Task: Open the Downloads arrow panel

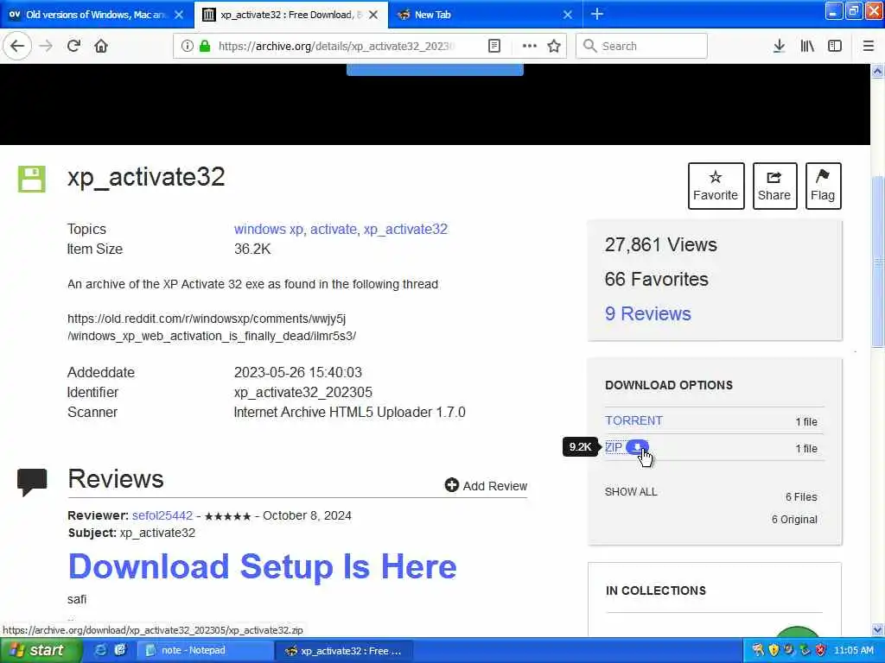Action: 779,46
